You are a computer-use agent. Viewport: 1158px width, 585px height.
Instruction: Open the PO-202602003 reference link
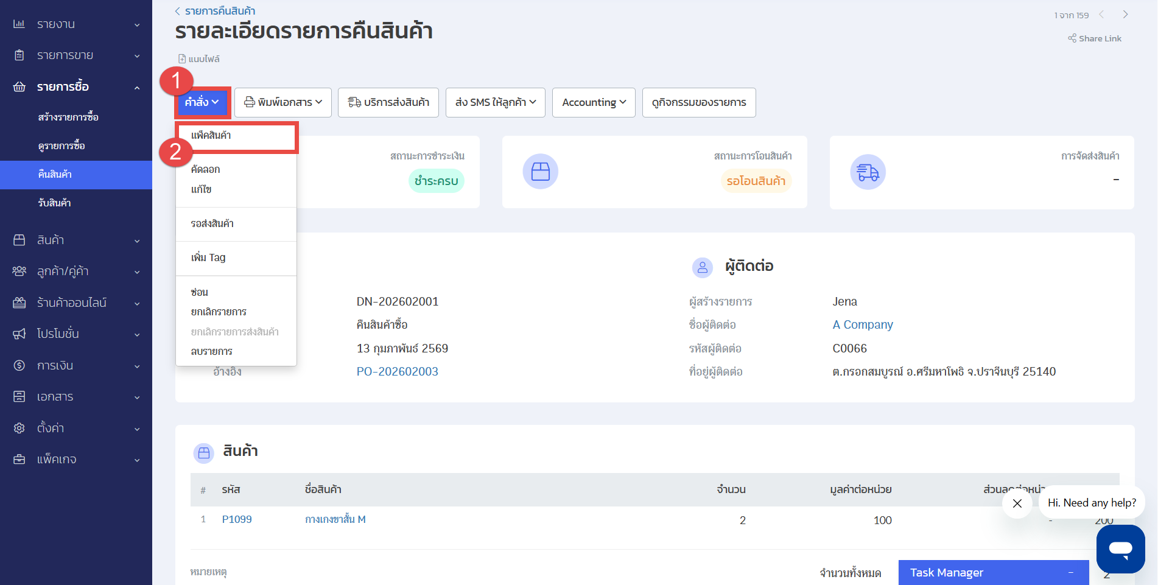397,371
